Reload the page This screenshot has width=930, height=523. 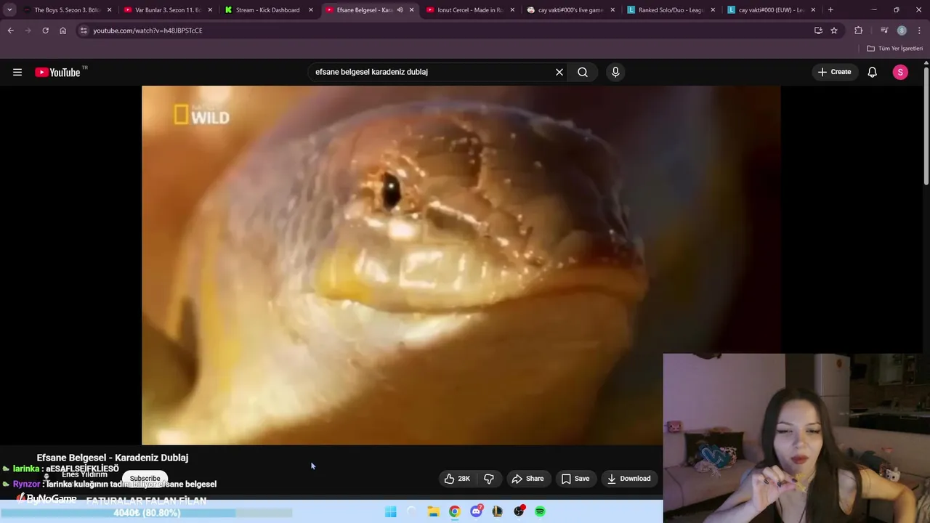pyautogui.click(x=45, y=31)
